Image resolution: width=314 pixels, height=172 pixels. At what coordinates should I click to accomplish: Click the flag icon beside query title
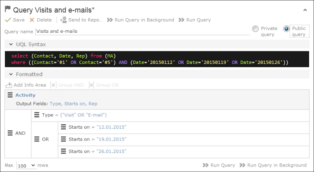[x=8, y=9]
